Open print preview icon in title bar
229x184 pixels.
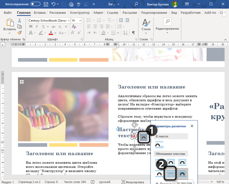71,4
